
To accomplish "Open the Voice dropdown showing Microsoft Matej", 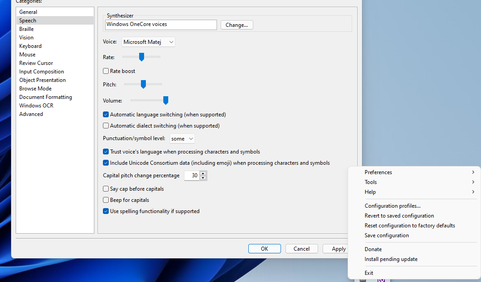I will tap(149, 42).
